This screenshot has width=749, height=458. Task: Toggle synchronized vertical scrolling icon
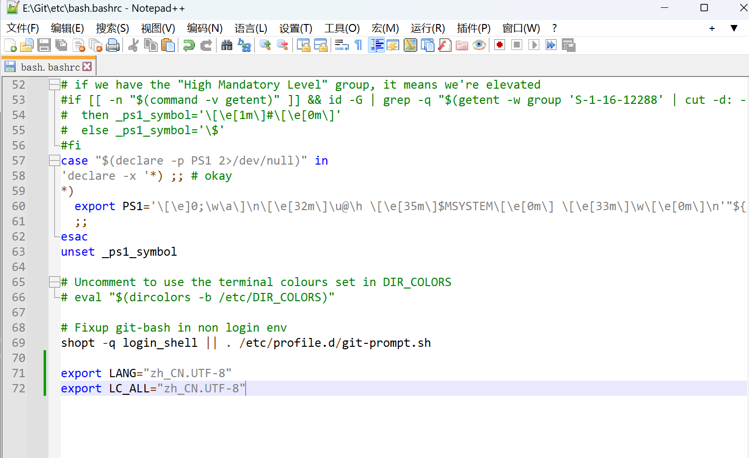coord(303,46)
